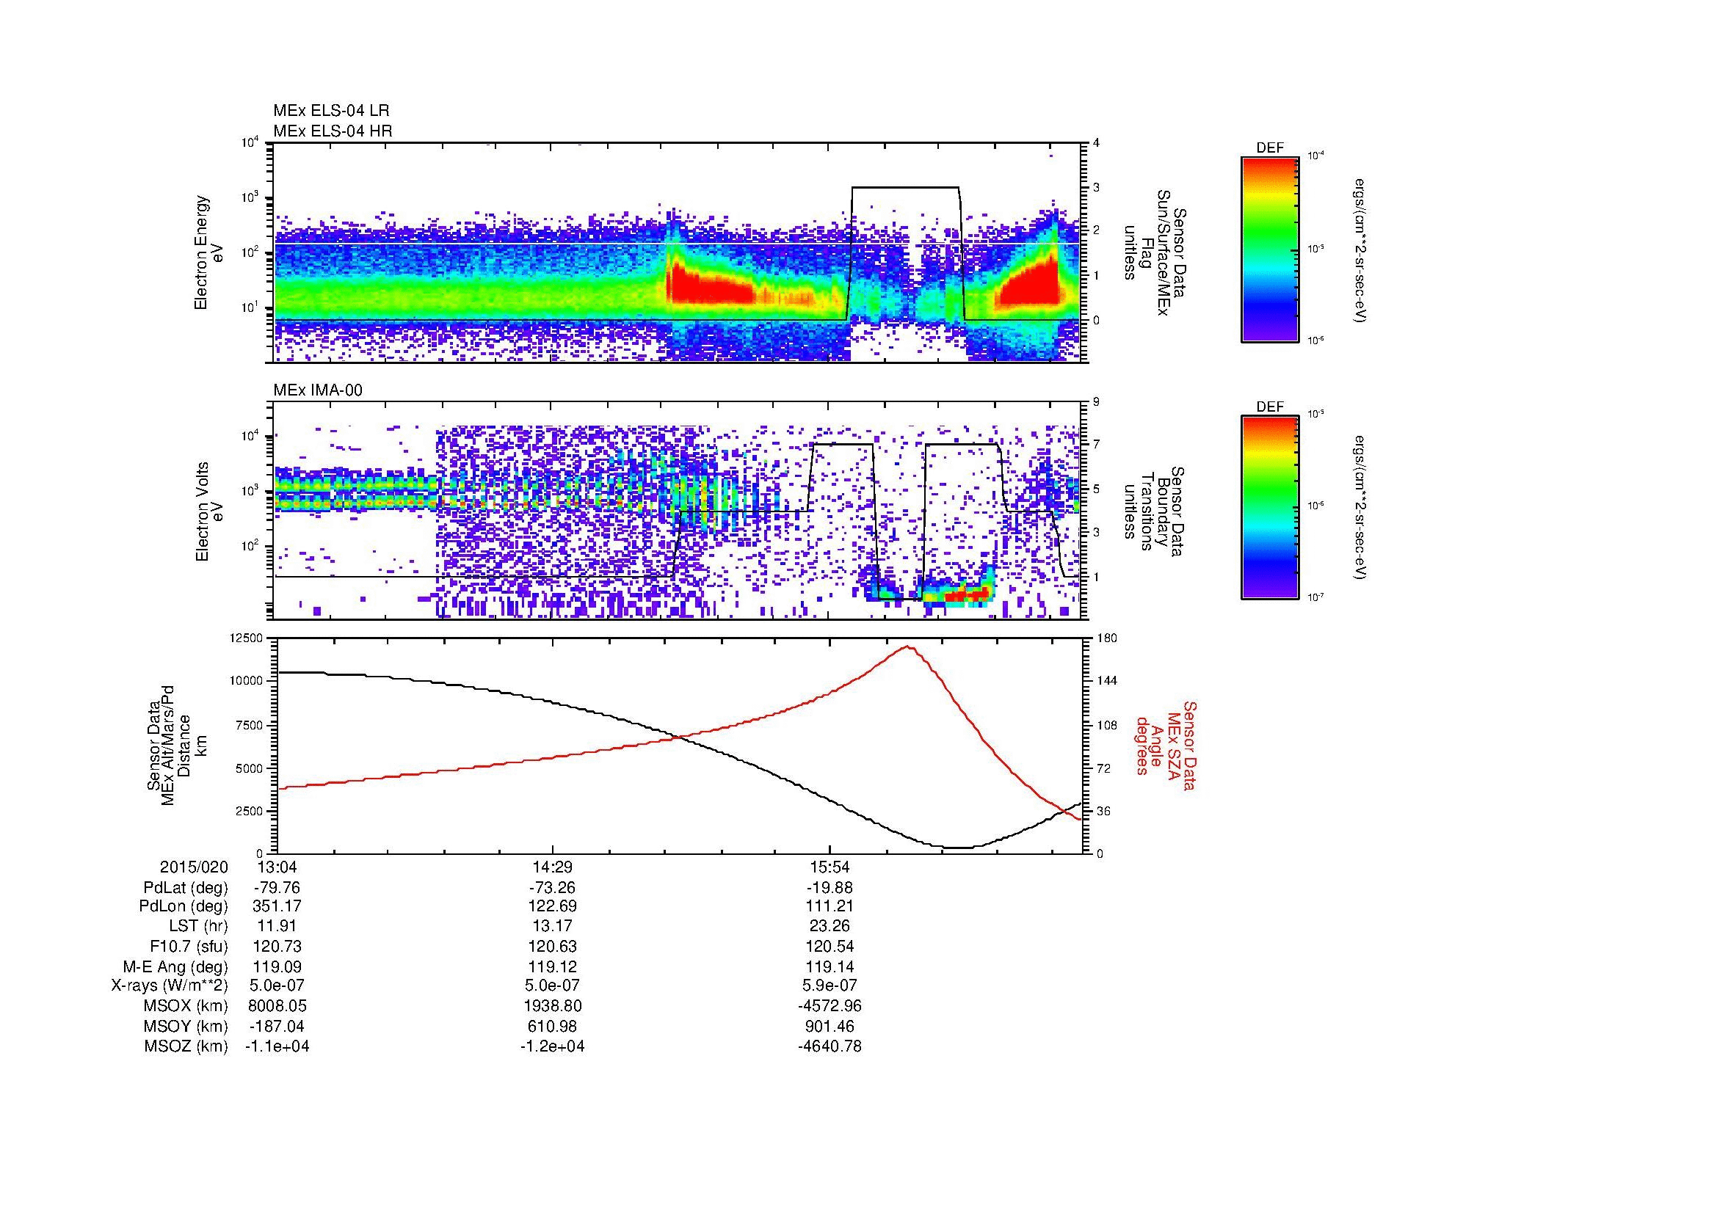Click the peak of the red SZA curve
The height and width of the screenshot is (1213, 1717).
908,646
